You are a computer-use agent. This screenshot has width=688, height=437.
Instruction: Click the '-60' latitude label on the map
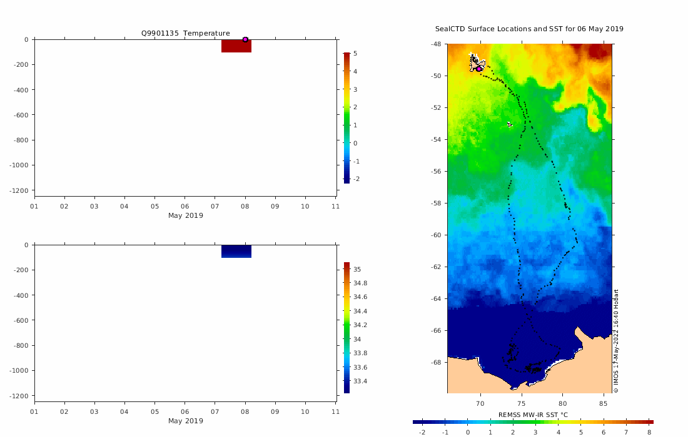coord(436,235)
